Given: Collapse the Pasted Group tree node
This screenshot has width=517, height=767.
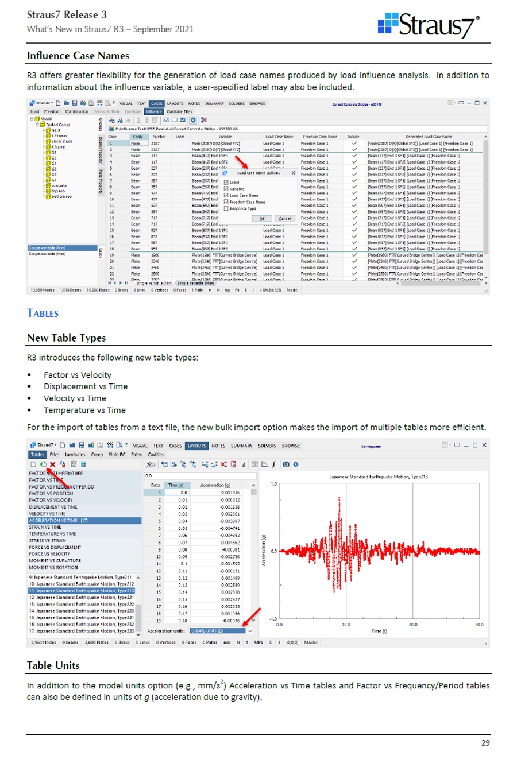Looking at the screenshot, I should (x=37, y=125).
